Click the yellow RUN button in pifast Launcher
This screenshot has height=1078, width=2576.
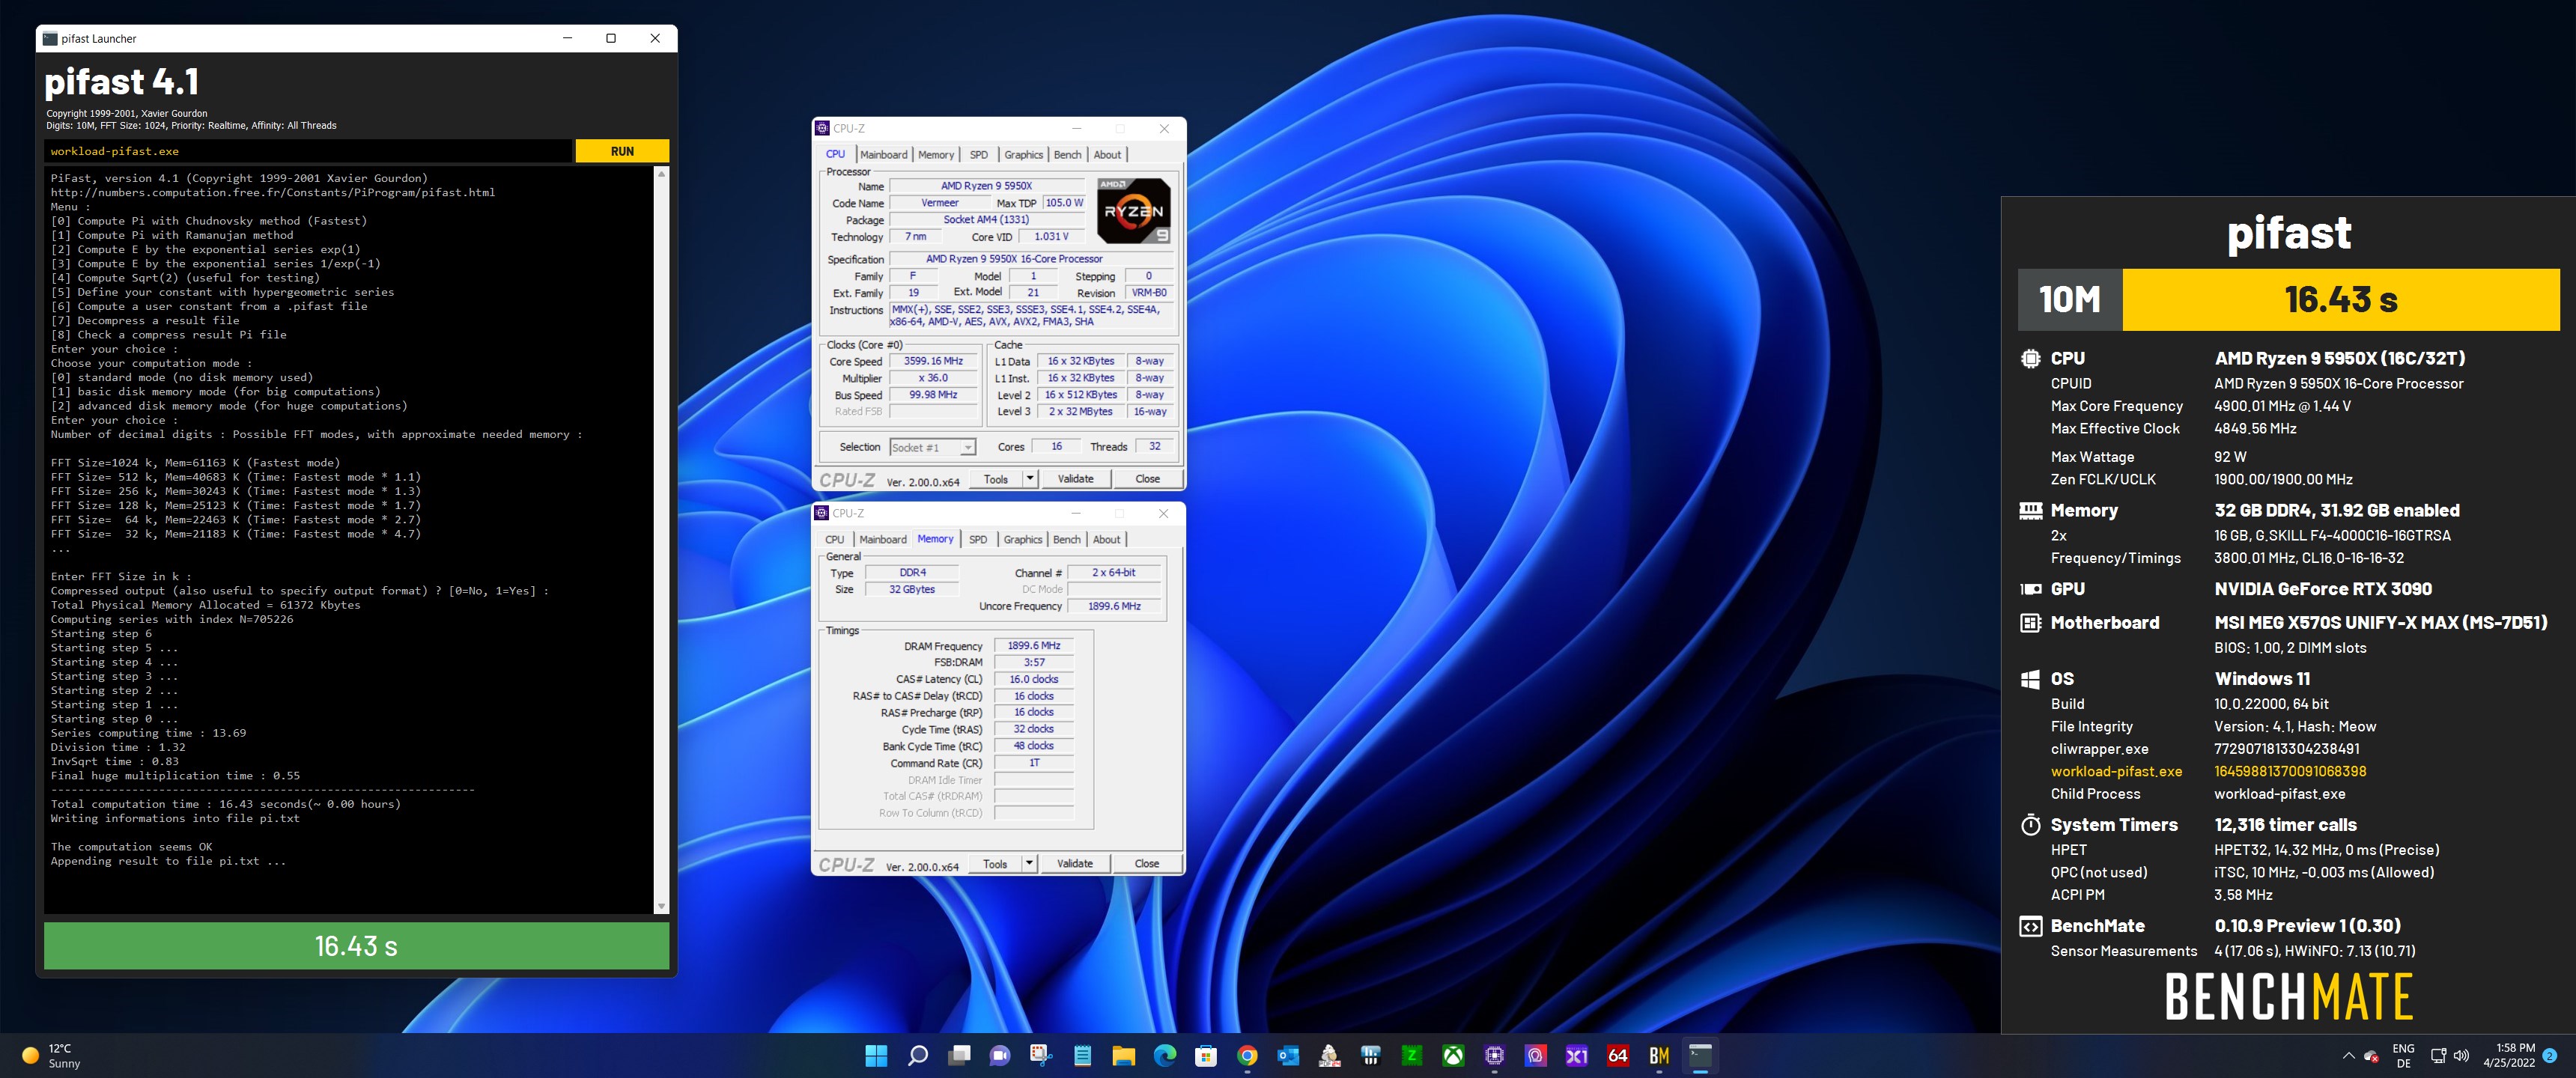622,151
